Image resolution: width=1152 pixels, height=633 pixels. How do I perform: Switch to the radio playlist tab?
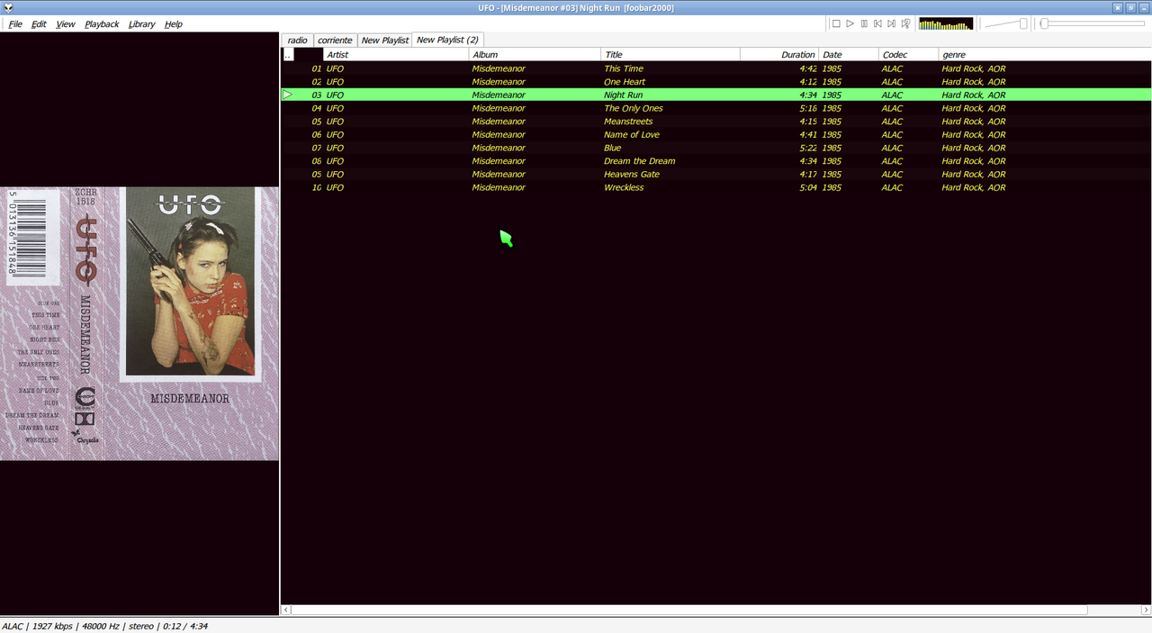pos(297,40)
